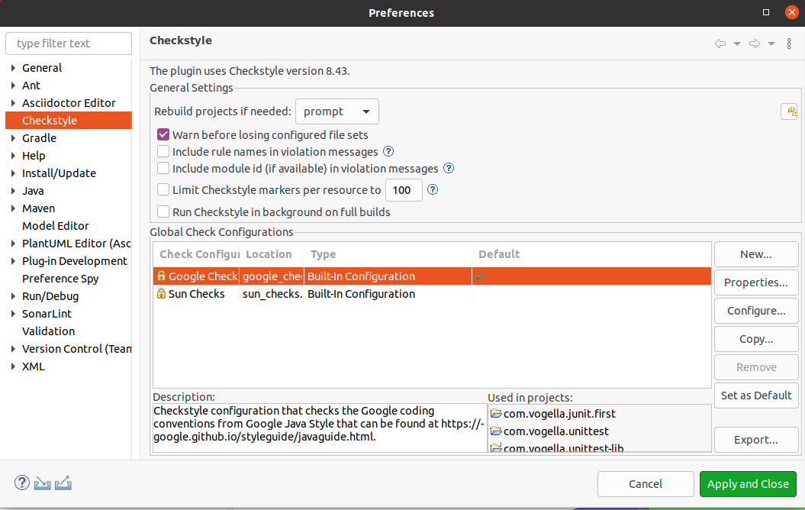Expand the General tree node
The image size is (805, 510).
coord(13,68)
